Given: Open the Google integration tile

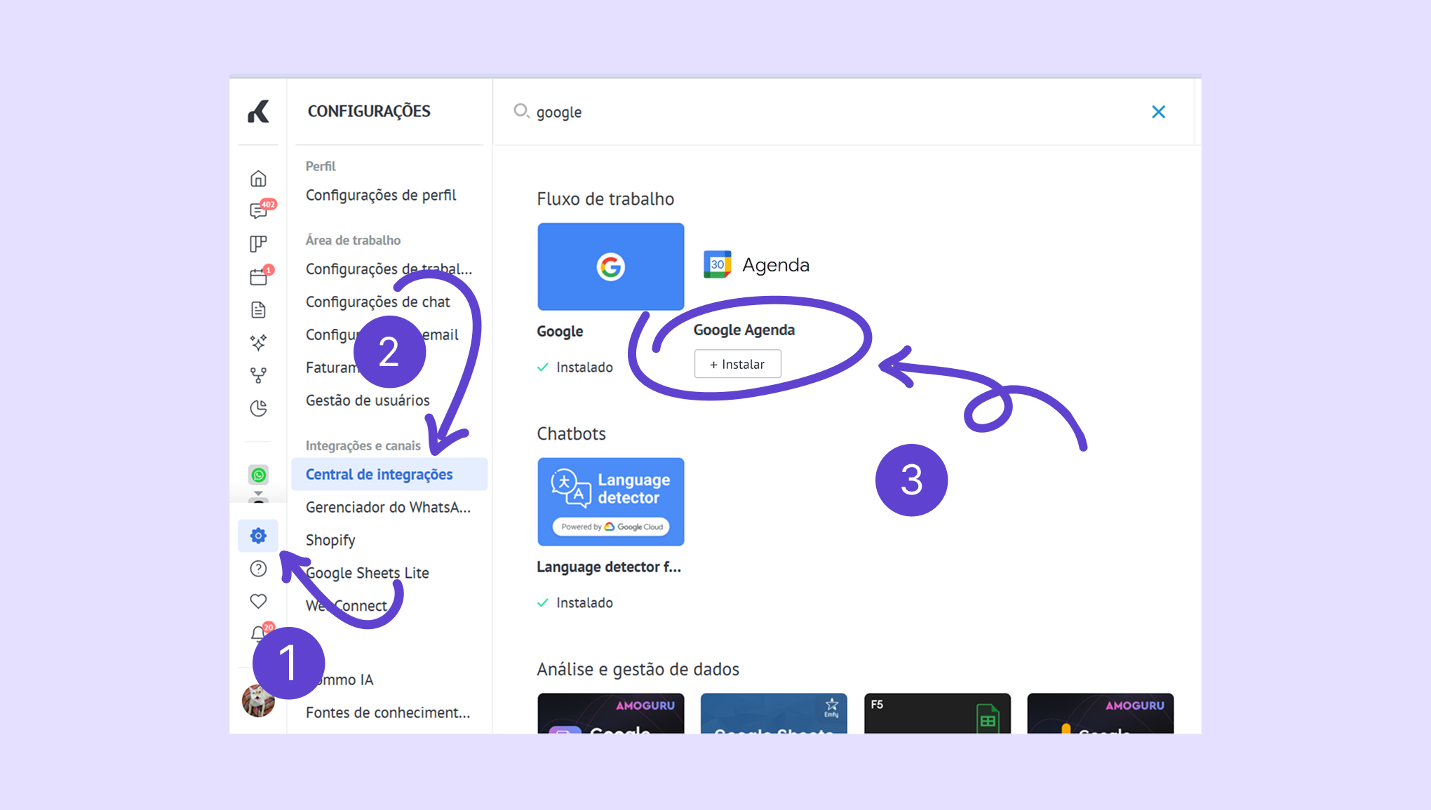Looking at the screenshot, I should (610, 266).
